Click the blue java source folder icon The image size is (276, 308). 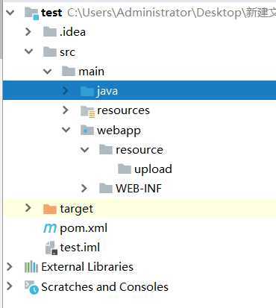[87, 91]
